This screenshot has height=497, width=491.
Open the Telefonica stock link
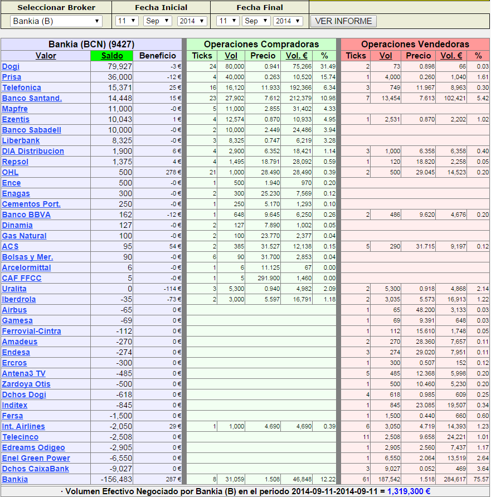pyautogui.click(x=22, y=88)
